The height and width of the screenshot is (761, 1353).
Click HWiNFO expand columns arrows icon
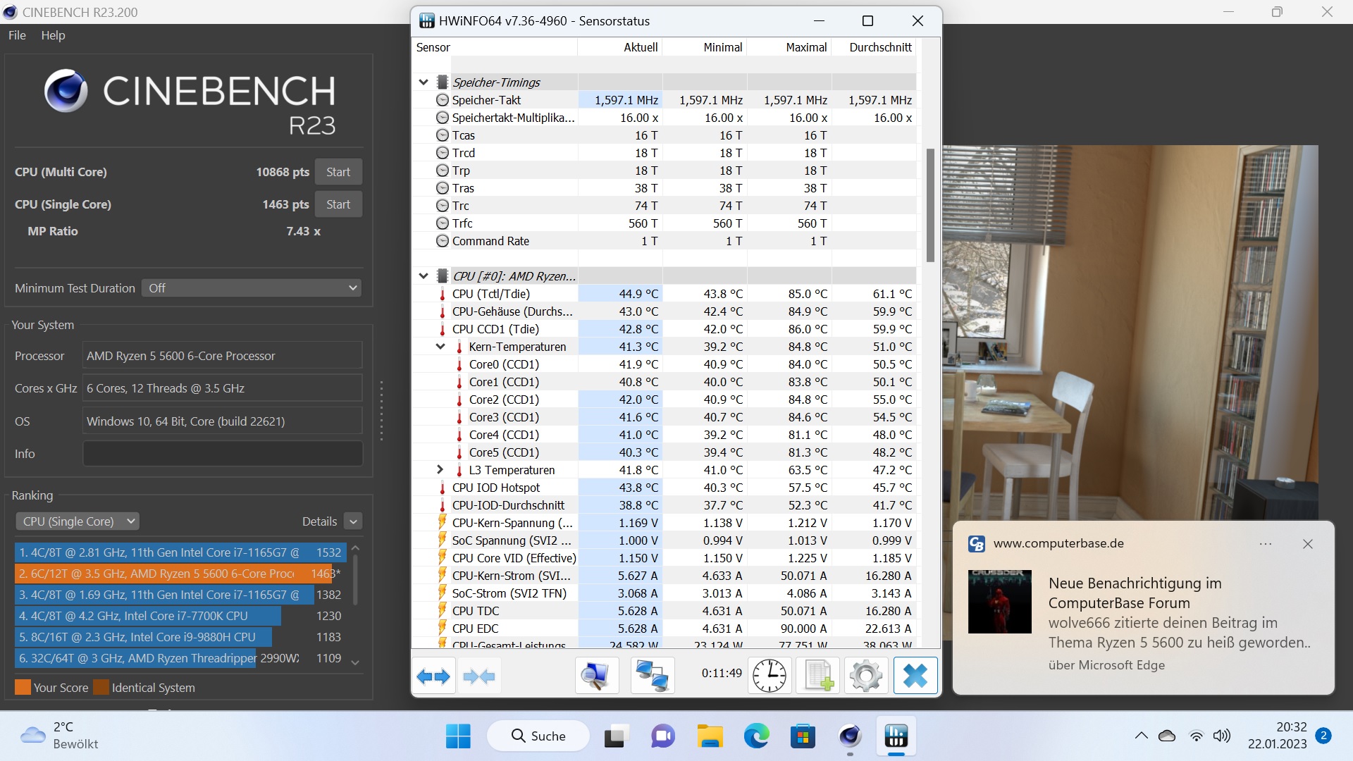(433, 676)
